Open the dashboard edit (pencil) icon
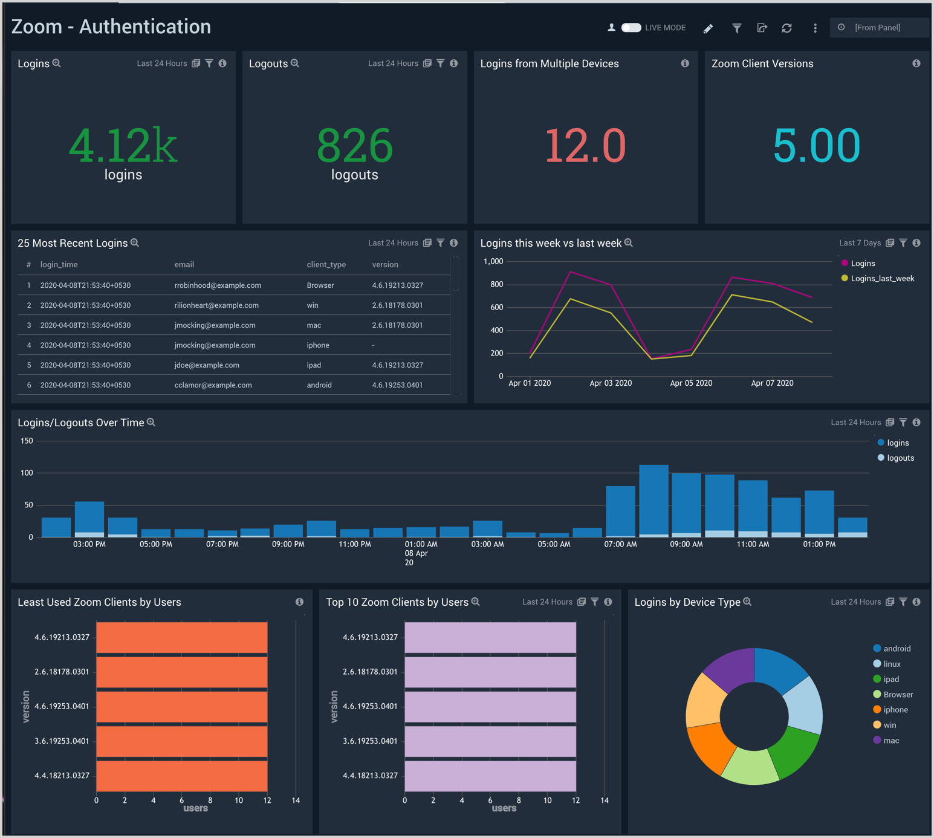The height and width of the screenshot is (838, 934). click(x=708, y=28)
